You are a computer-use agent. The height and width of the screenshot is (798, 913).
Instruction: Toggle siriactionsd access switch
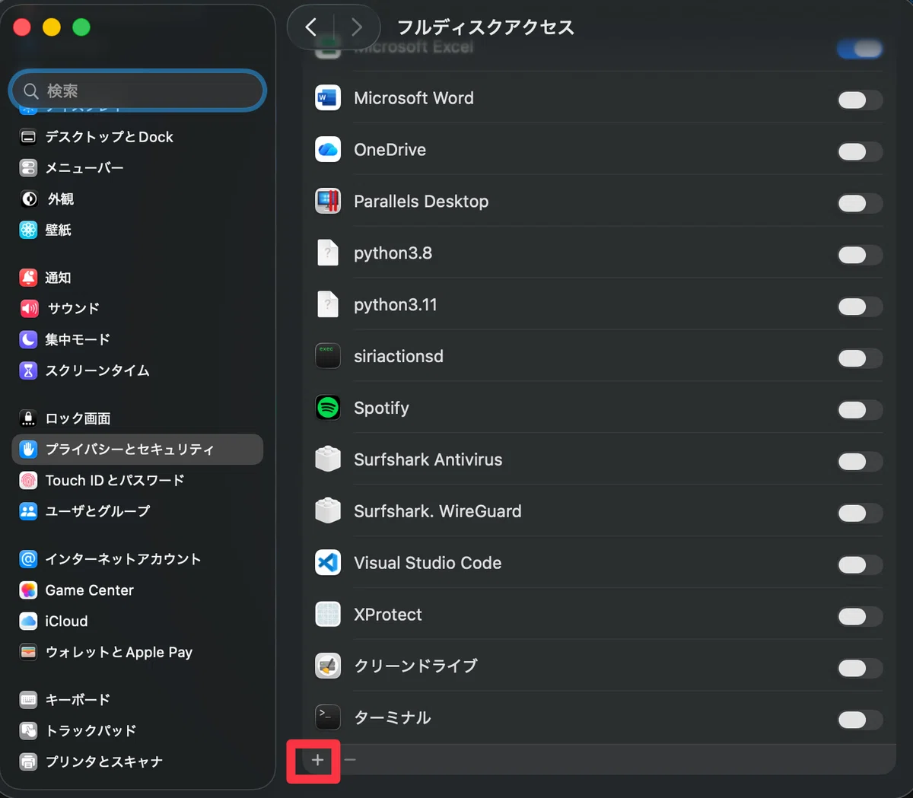click(x=860, y=358)
